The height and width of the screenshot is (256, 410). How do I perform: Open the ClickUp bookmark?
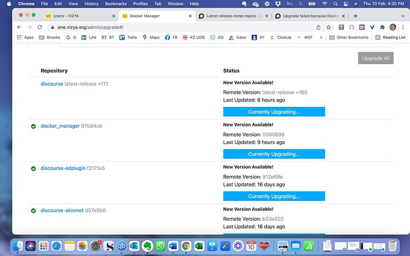[x=281, y=37]
